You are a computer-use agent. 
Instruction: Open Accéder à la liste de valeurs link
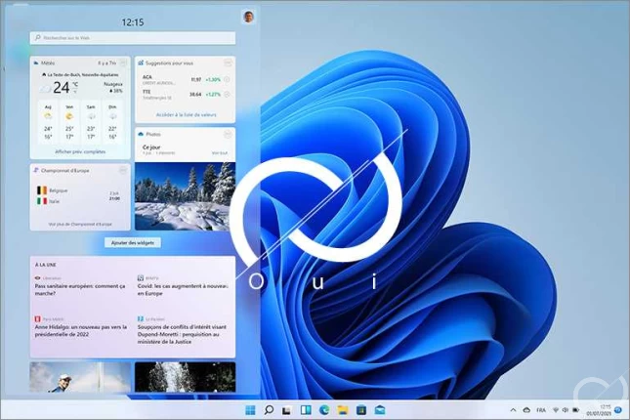[x=185, y=114]
